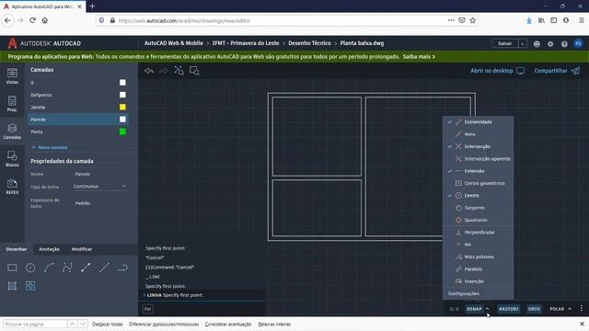Open the help question mark icon
Image resolution: width=589 pixels, height=331 pixels.
[564, 44]
